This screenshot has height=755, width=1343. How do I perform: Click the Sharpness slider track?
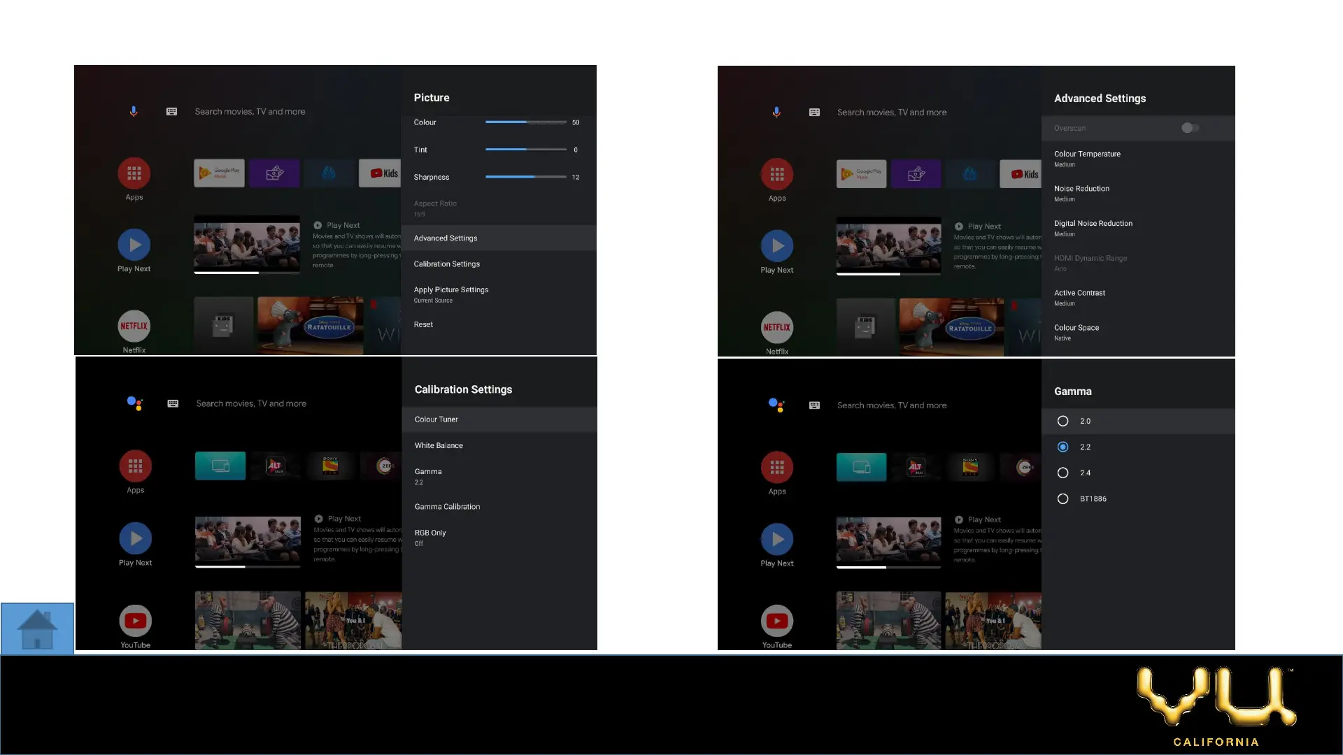point(525,177)
